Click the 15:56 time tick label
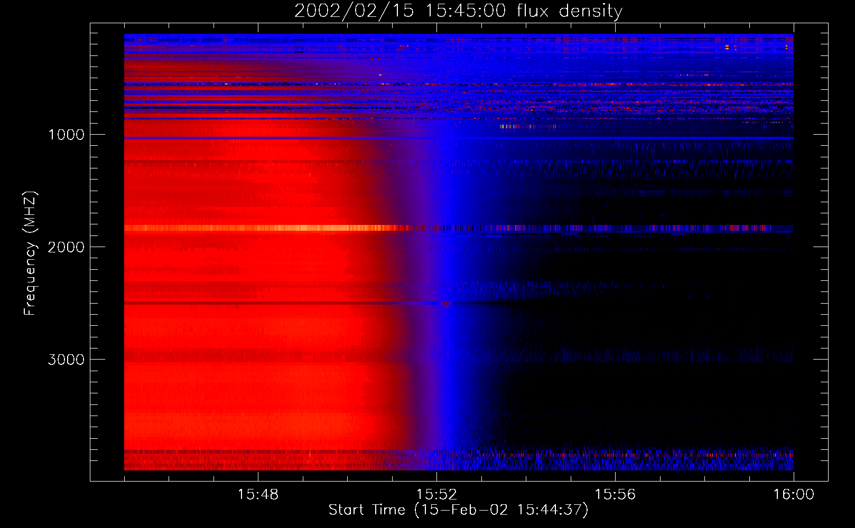 pyautogui.click(x=615, y=495)
